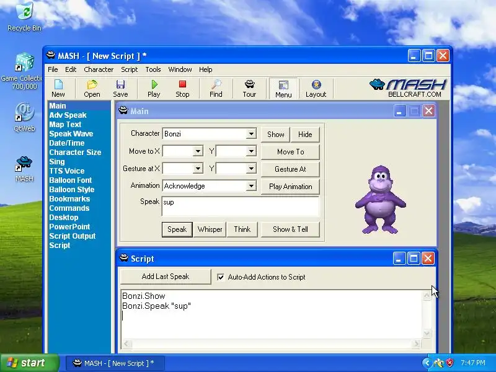Open the Script menu
The width and height of the screenshot is (496, 372).
pyautogui.click(x=129, y=69)
